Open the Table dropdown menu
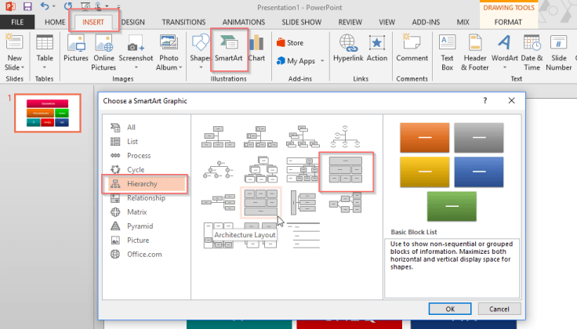Viewport: 577px width, 329px height. coord(45,68)
